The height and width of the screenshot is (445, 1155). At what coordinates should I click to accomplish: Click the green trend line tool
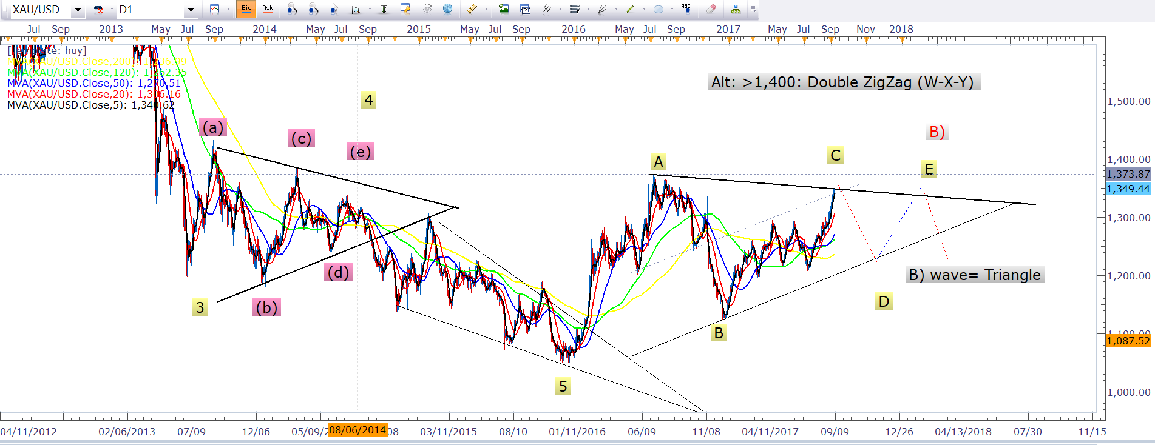(630, 9)
